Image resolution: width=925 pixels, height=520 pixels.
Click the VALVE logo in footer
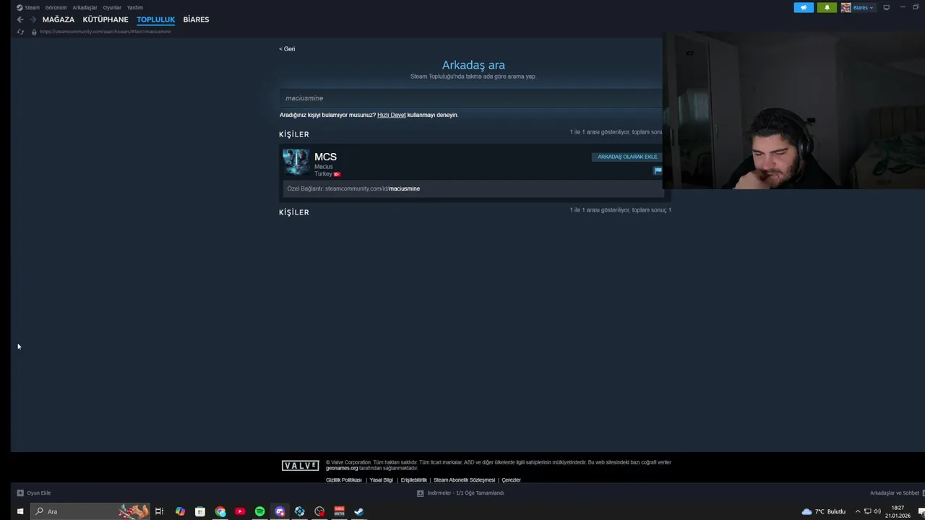(300, 466)
